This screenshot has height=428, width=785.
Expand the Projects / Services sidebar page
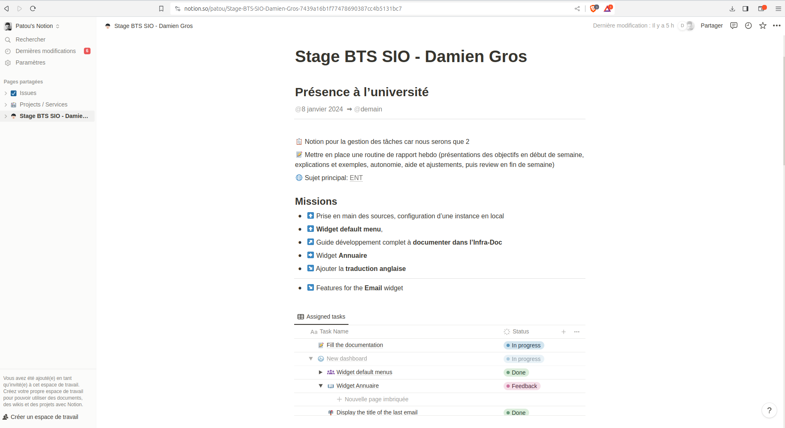point(6,105)
